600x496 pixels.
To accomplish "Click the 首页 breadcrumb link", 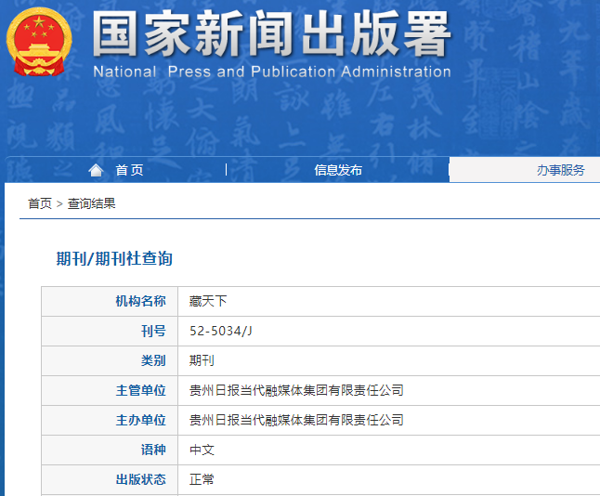I will pos(40,203).
